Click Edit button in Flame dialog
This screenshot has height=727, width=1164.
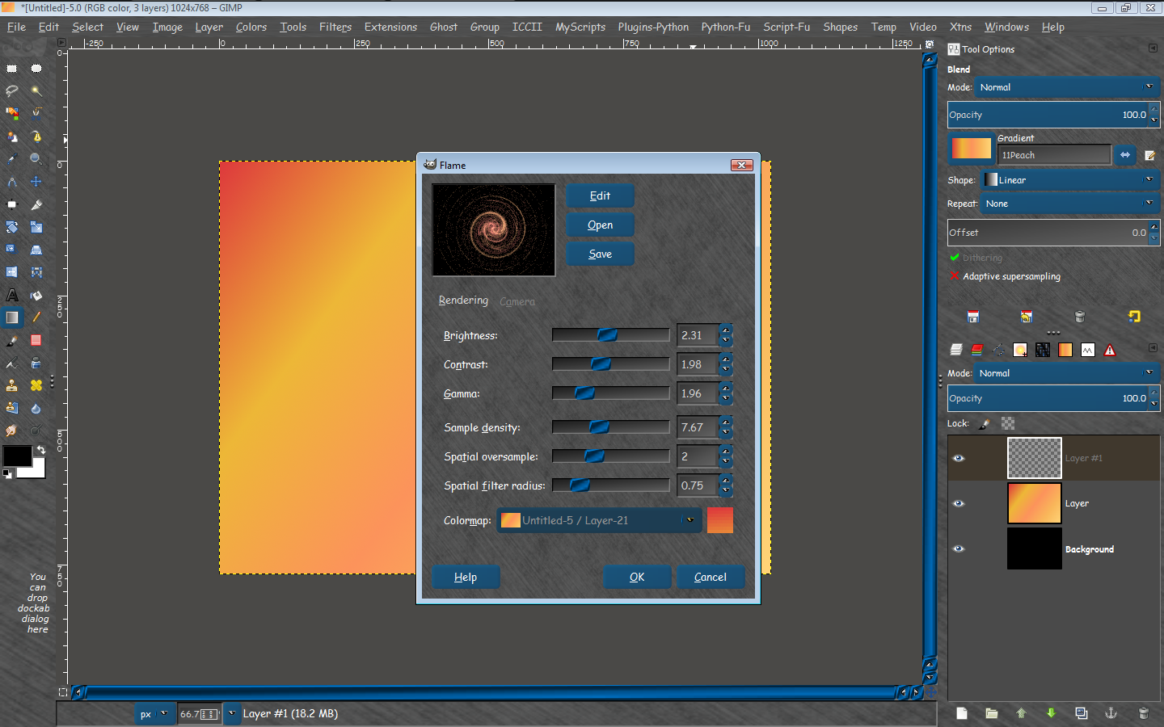(600, 195)
